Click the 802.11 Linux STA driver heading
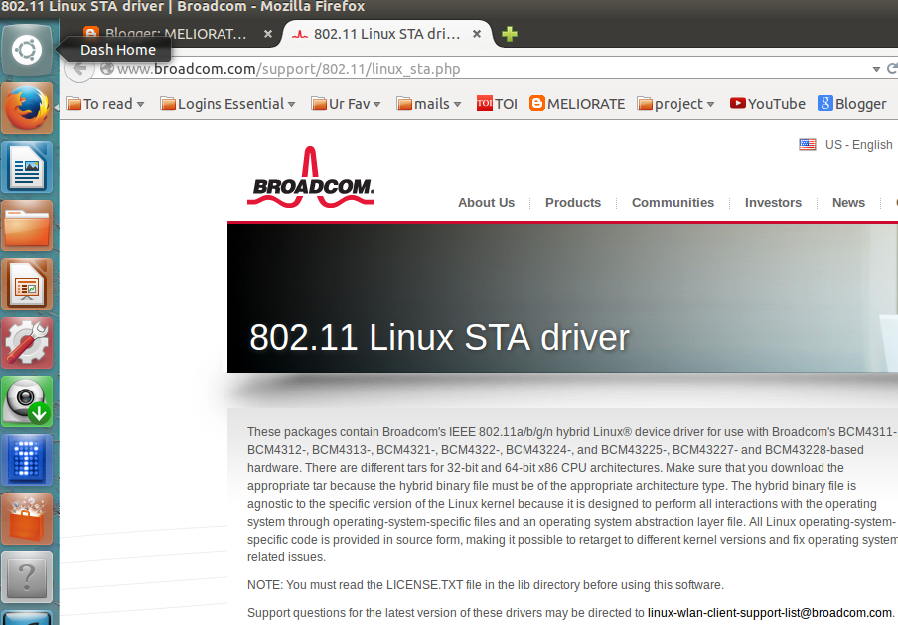 (x=439, y=337)
